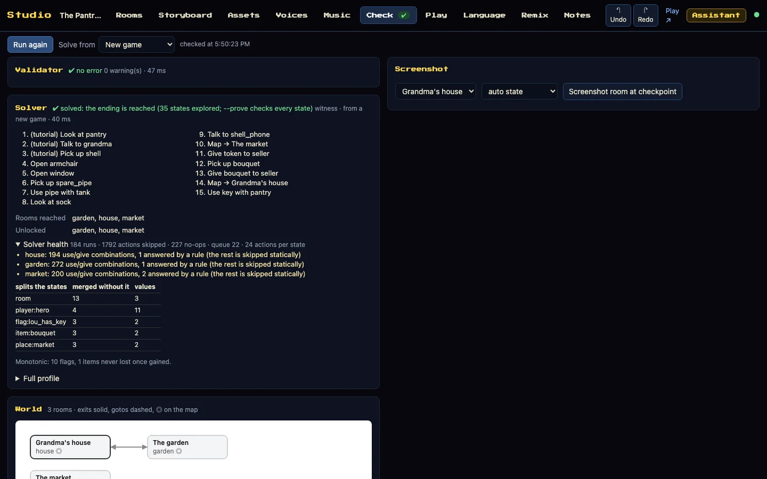Open the Solve from New game dropdown

(x=137, y=45)
